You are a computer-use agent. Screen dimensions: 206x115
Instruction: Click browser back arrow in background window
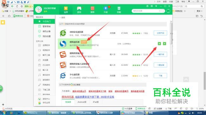[x=12, y=6]
